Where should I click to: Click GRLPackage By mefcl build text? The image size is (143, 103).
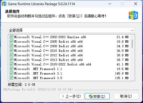point(38,89)
